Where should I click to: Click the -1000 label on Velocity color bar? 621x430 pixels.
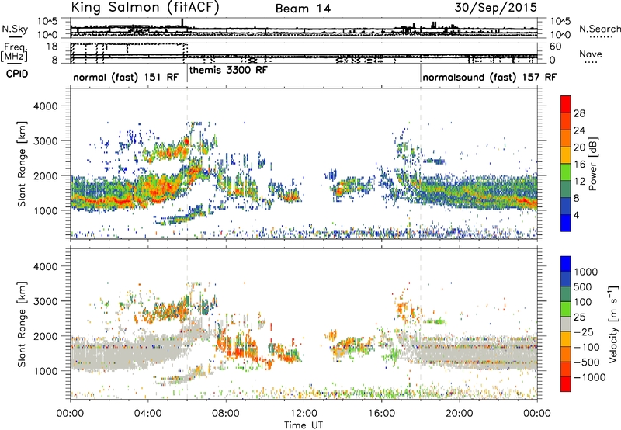(590, 377)
